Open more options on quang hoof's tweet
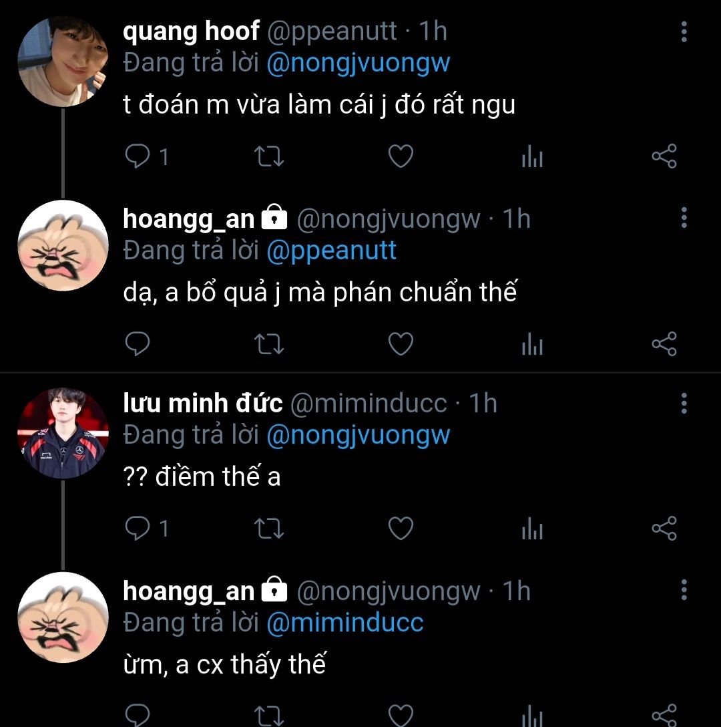The width and height of the screenshot is (721, 727). click(x=684, y=31)
